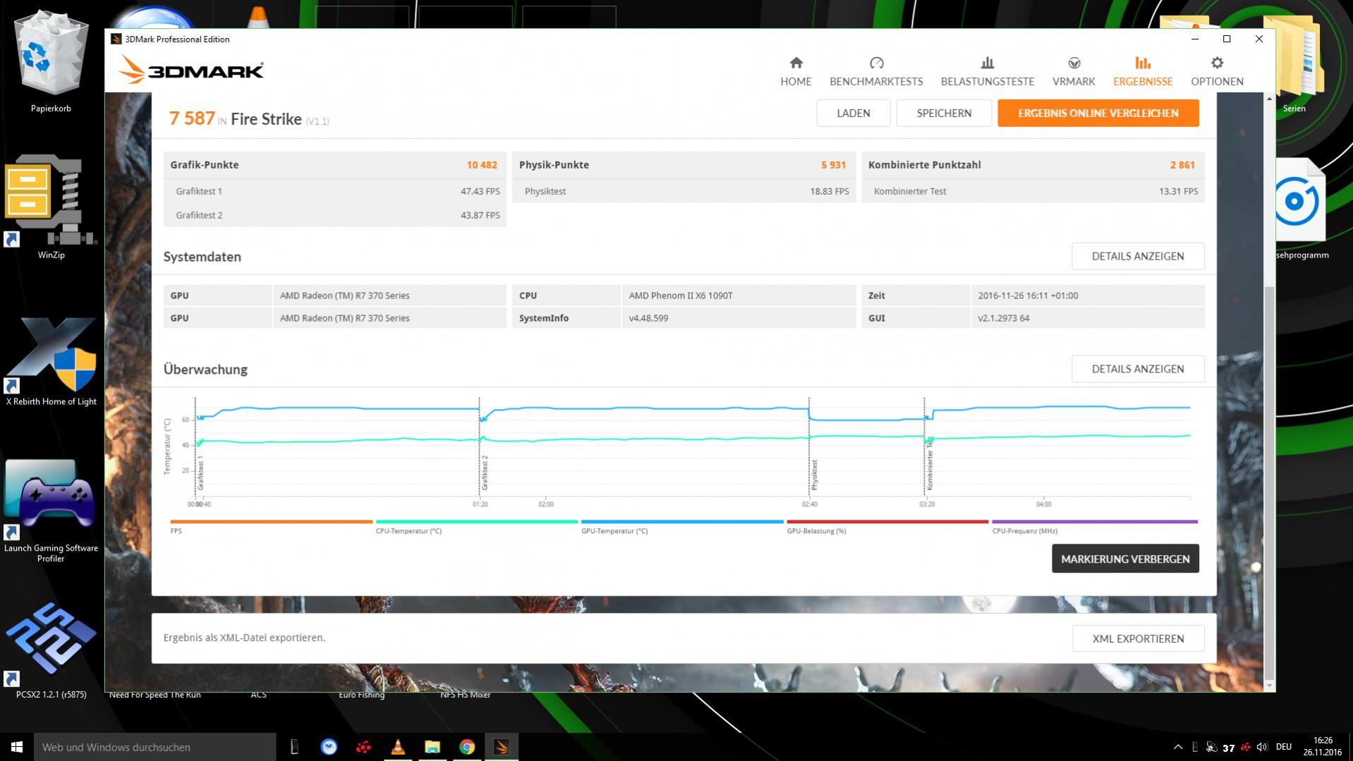Click the GUI v2.1.2973 64 value
The height and width of the screenshot is (761, 1353).
click(1003, 318)
